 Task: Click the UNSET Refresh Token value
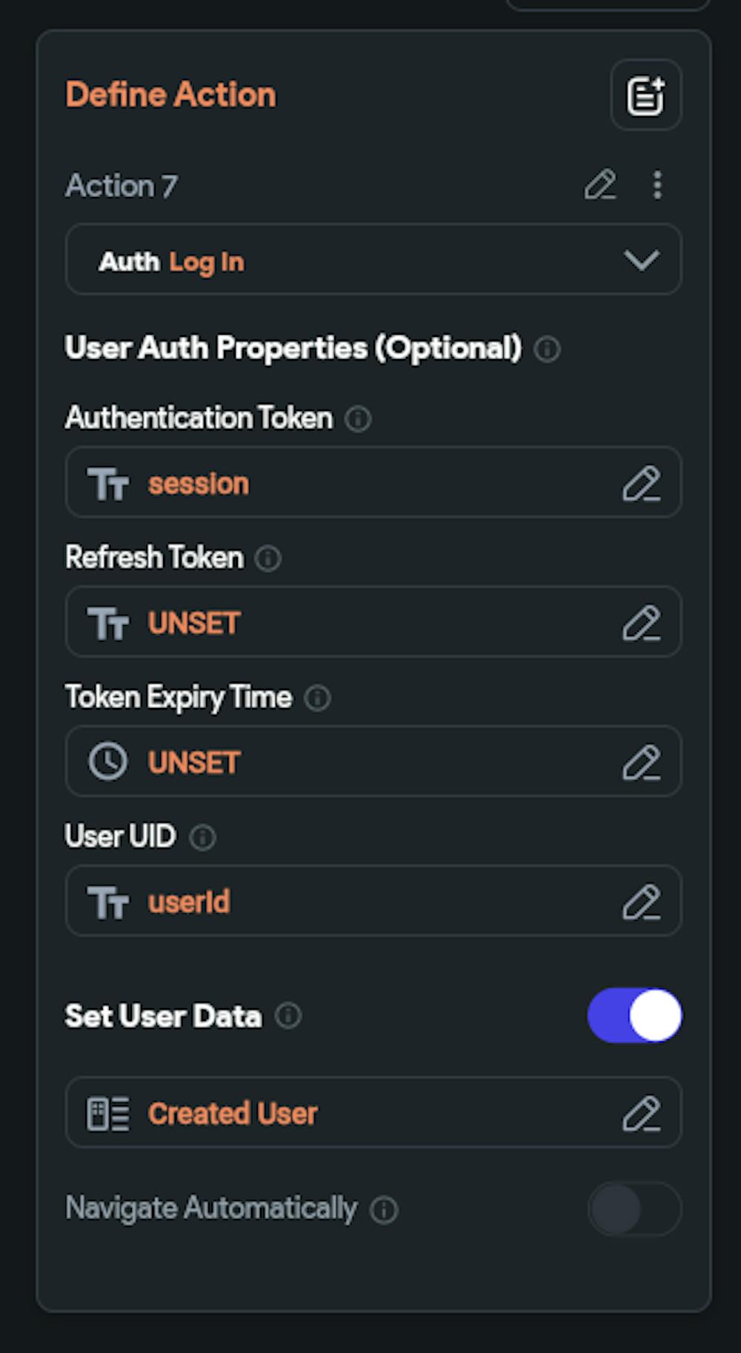193,622
